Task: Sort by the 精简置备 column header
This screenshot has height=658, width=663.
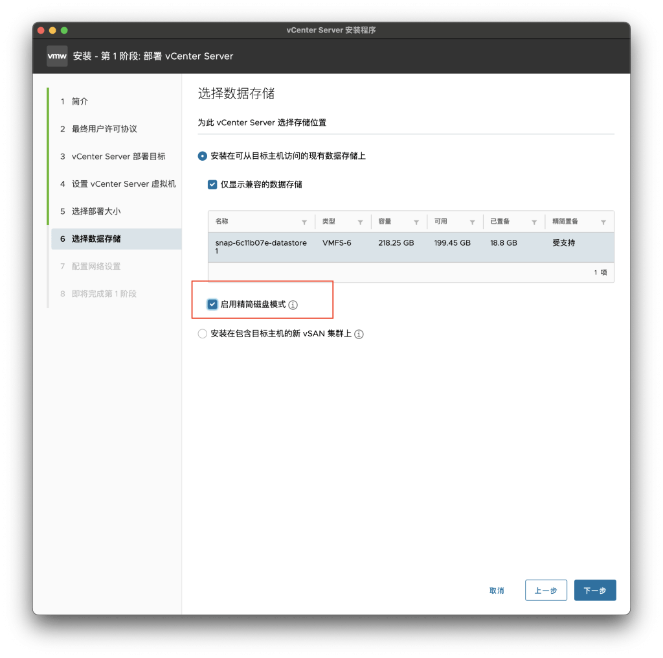Action: (565, 222)
